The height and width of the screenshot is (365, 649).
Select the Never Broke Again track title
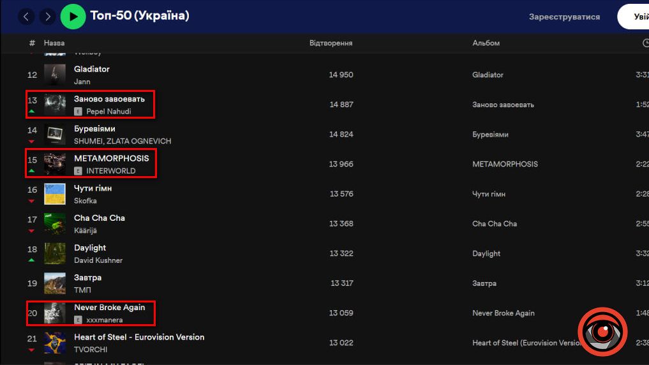pos(109,308)
